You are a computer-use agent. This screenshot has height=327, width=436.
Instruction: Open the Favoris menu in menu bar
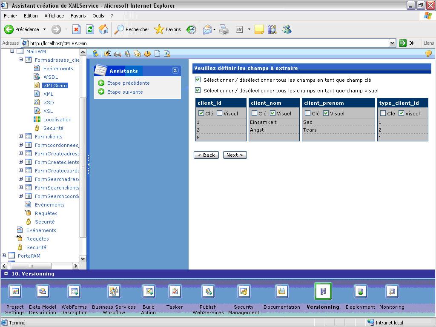[x=78, y=16]
